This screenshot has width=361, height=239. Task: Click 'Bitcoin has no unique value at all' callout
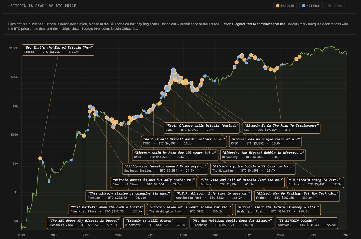point(265,141)
